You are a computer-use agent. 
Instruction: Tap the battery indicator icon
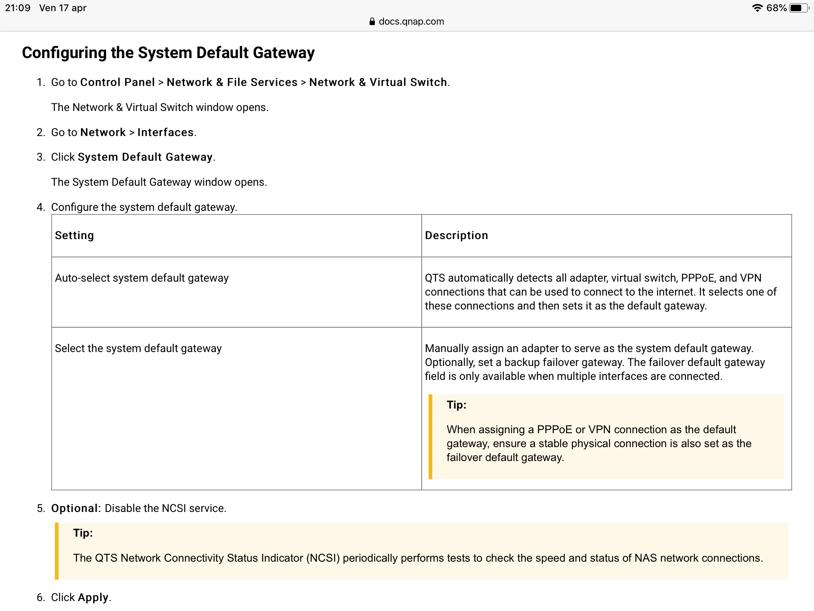point(798,8)
